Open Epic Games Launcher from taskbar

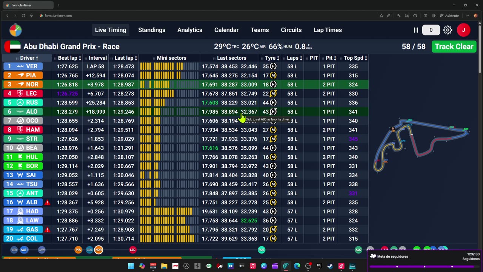point(319,266)
